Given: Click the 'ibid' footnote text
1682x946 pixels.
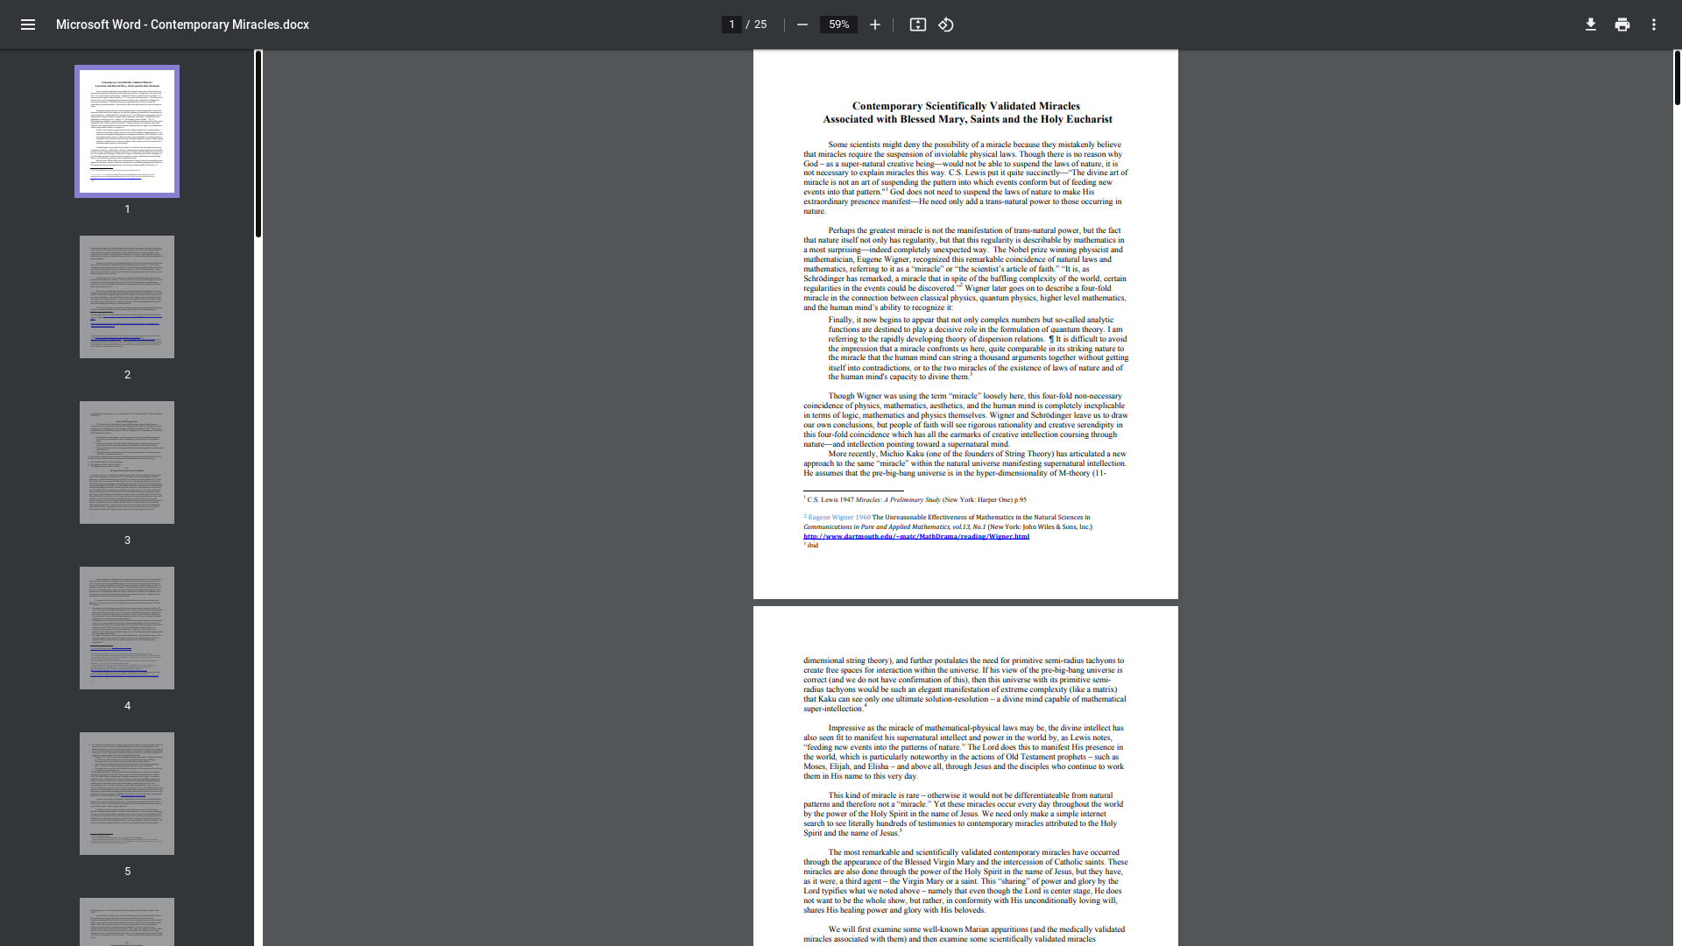Looking at the screenshot, I should click(x=813, y=546).
